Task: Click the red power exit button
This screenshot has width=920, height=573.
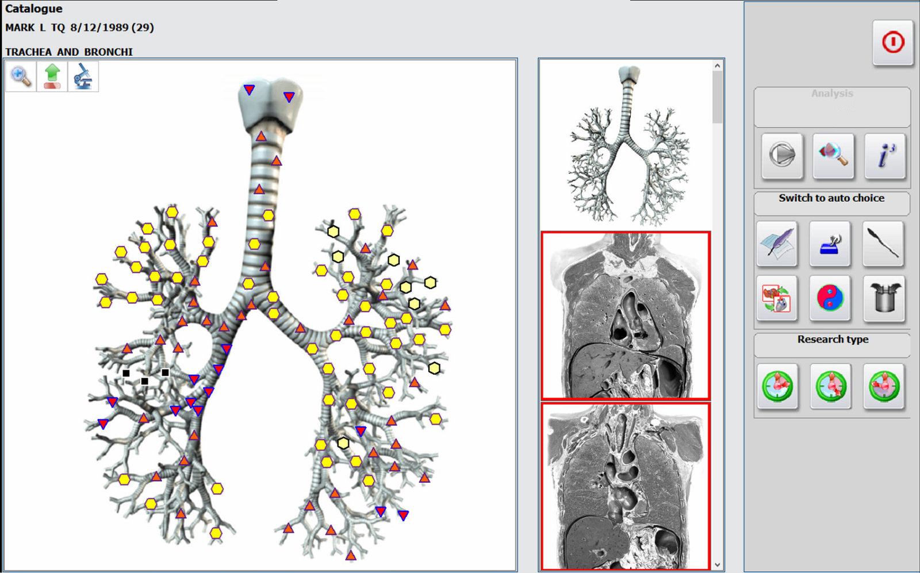Action: coord(893,43)
